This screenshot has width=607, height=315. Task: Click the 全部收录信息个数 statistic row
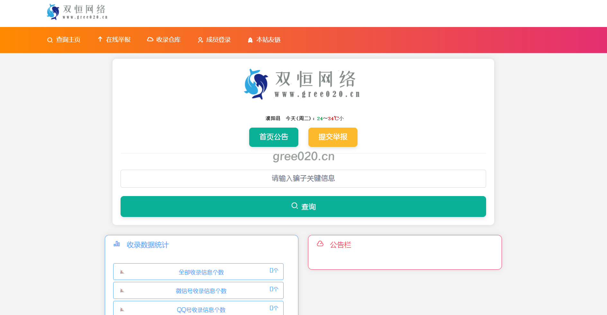point(198,272)
